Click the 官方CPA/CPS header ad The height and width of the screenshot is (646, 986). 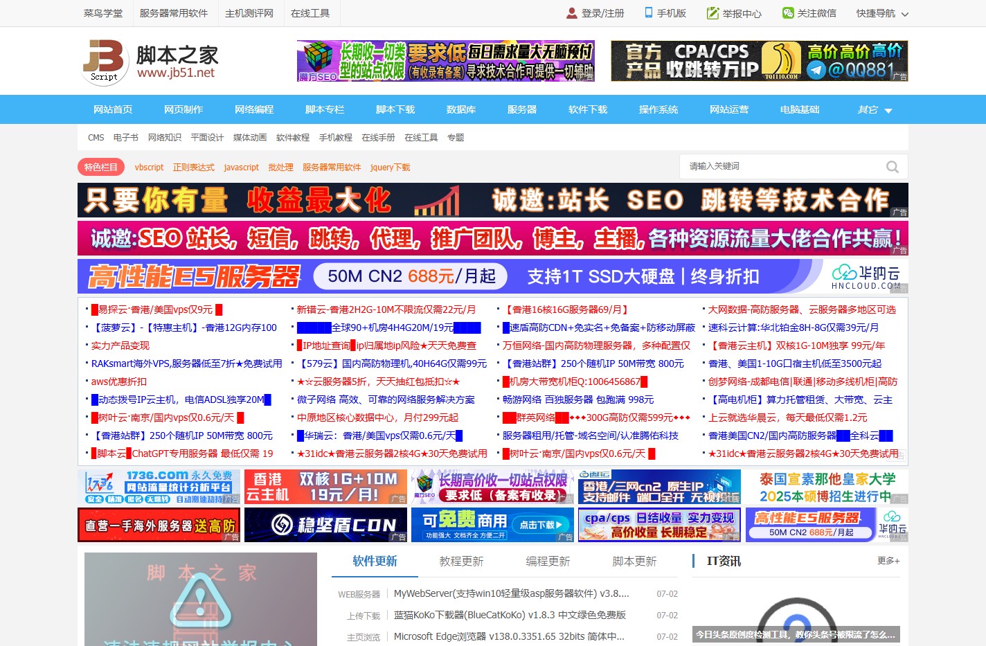760,61
